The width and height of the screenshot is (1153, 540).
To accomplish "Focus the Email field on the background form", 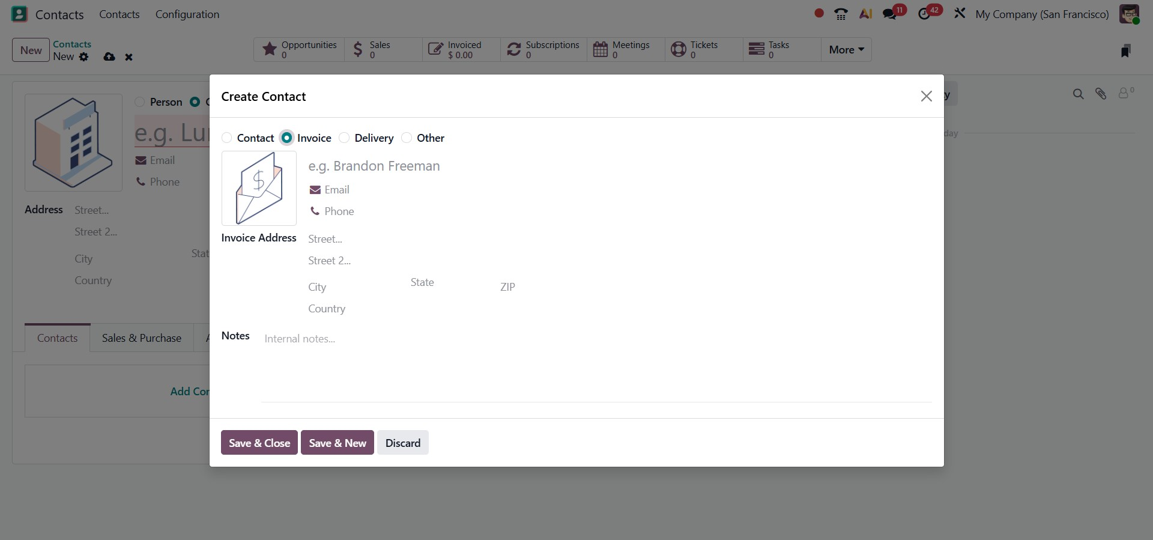I will [179, 160].
